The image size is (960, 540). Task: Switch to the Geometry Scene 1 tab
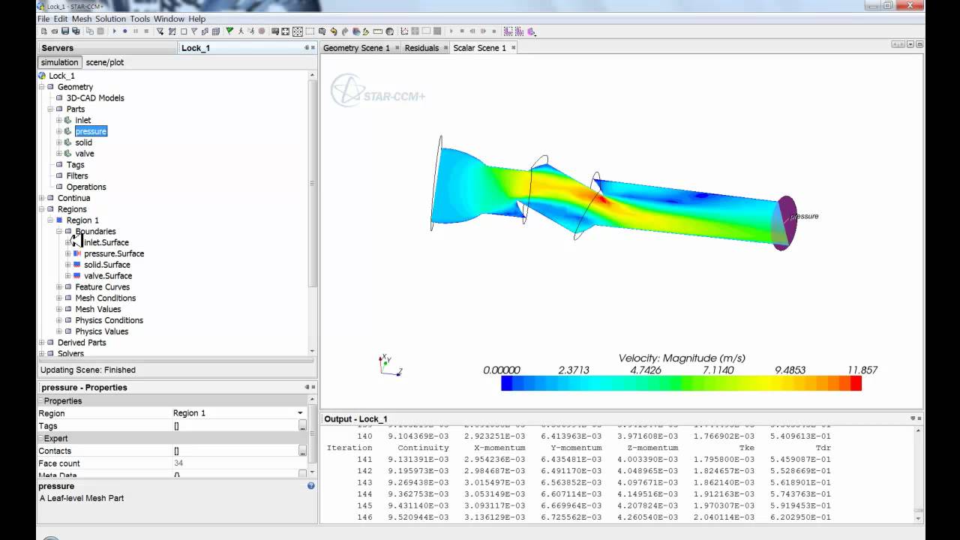tap(360, 48)
